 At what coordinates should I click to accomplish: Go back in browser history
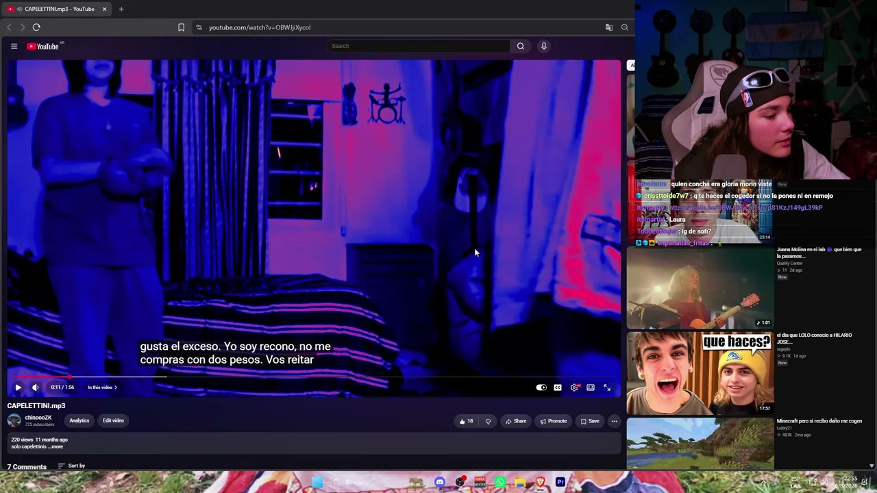coord(9,27)
